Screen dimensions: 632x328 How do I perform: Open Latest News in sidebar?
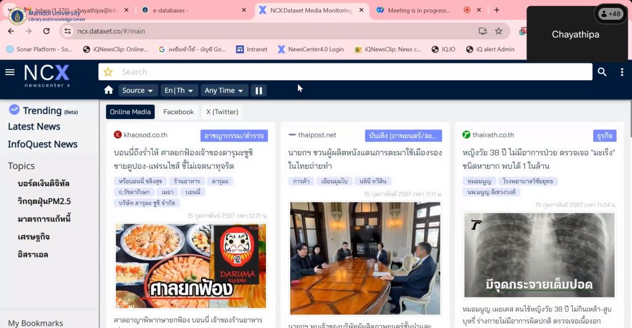[34, 126]
